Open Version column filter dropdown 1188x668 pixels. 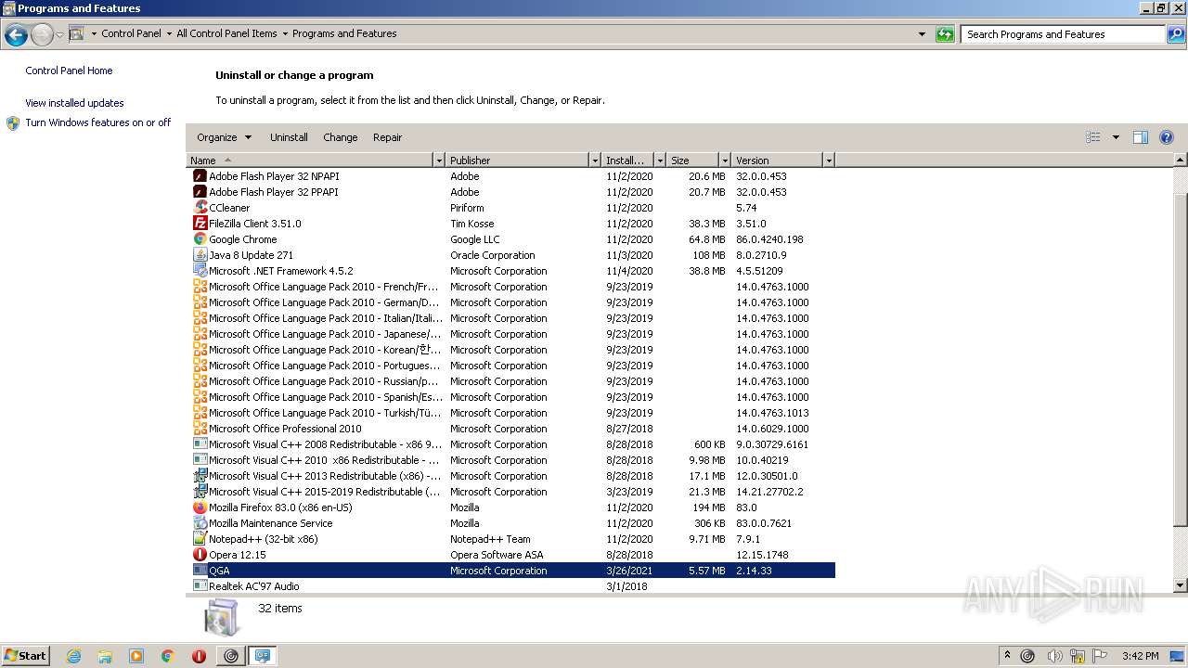coord(829,161)
